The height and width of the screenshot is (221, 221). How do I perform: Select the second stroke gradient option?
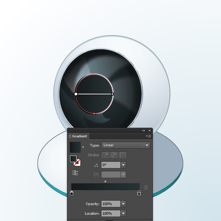(114, 155)
